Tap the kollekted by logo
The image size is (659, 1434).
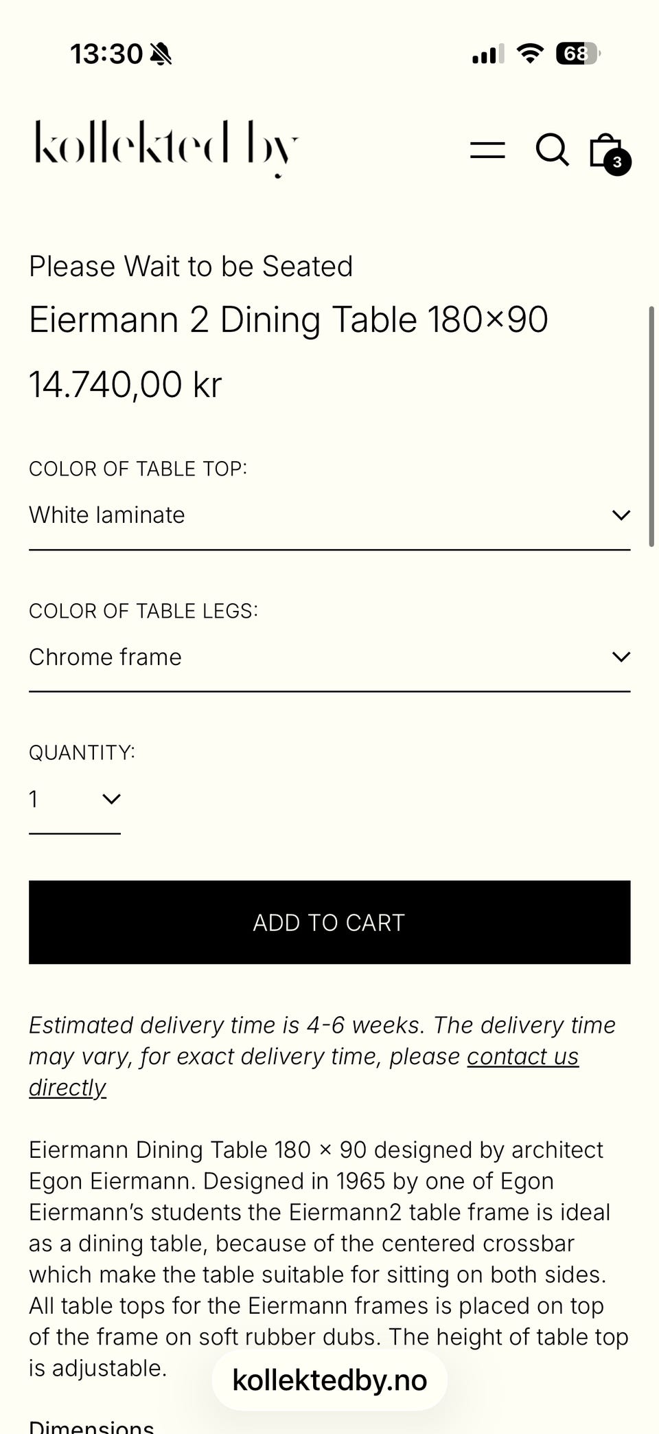pyautogui.click(x=167, y=146)
